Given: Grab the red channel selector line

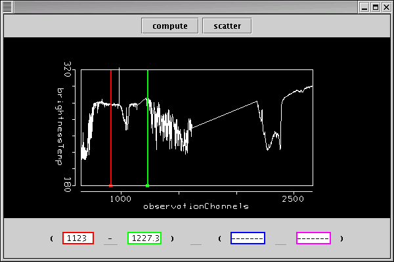Looking at the screenshot, I should coord(111,127).
